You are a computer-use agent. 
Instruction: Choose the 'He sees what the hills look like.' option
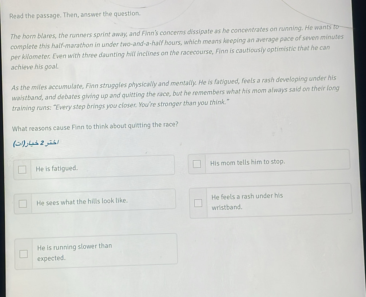[95, 201]
